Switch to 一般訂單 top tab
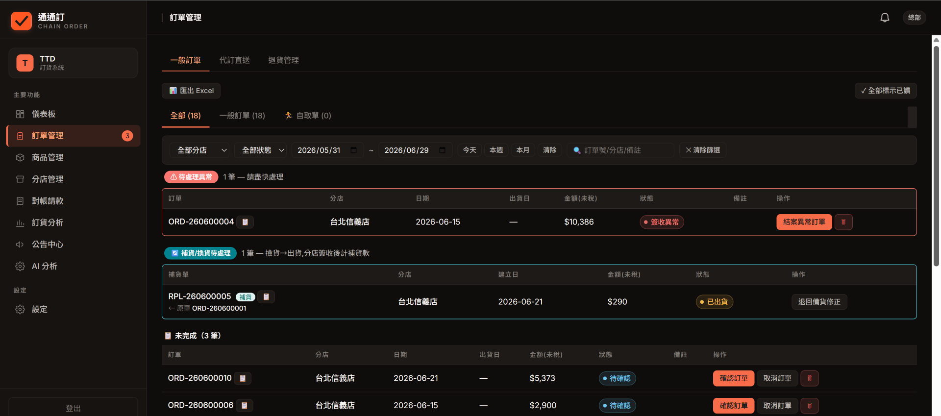The width and height of the screenshot is (941, 416). [186, 60]
